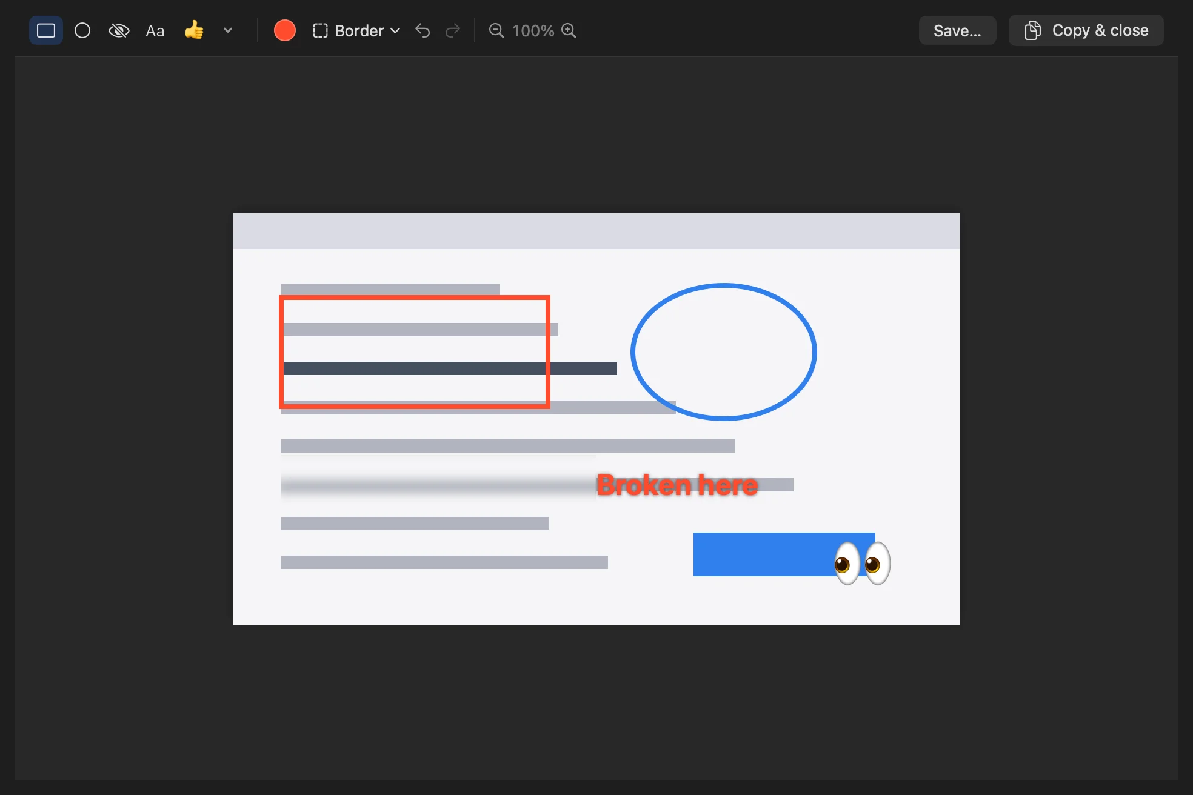The image size is (1193, 795).
Task: Click the 100% zoom level value
Action: point(533,30)
